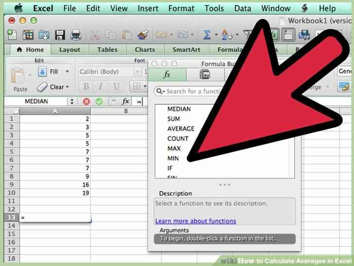Switch to the fx tab in Formula Builder

[167, 75]
